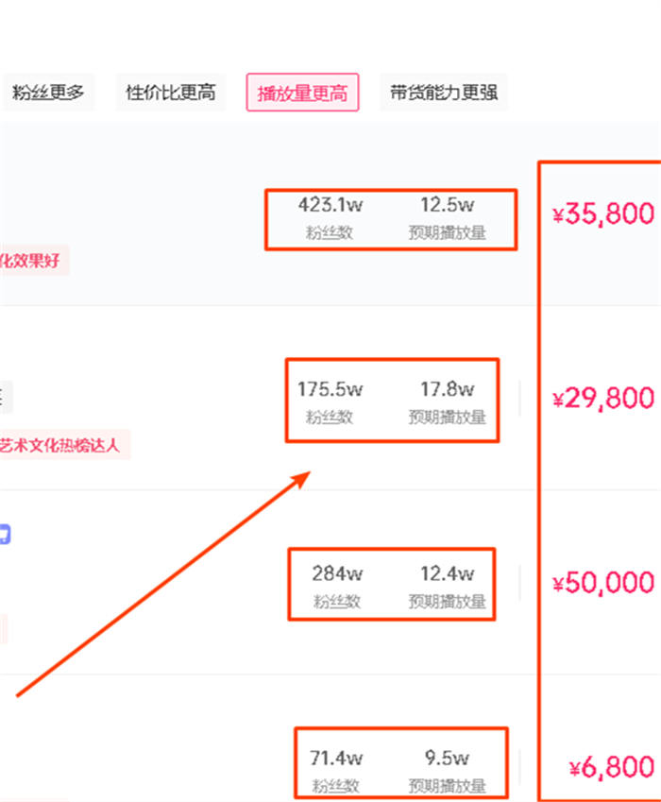This screenshot has width=661, height=802.
Task: Click the 175.5w follower count
Action: (330, 389)
